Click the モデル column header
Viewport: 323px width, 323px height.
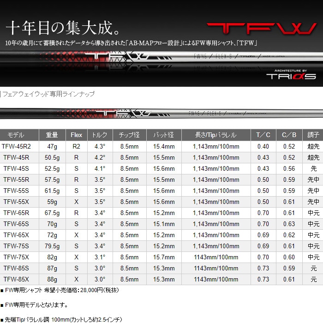(x=16, y=135)
